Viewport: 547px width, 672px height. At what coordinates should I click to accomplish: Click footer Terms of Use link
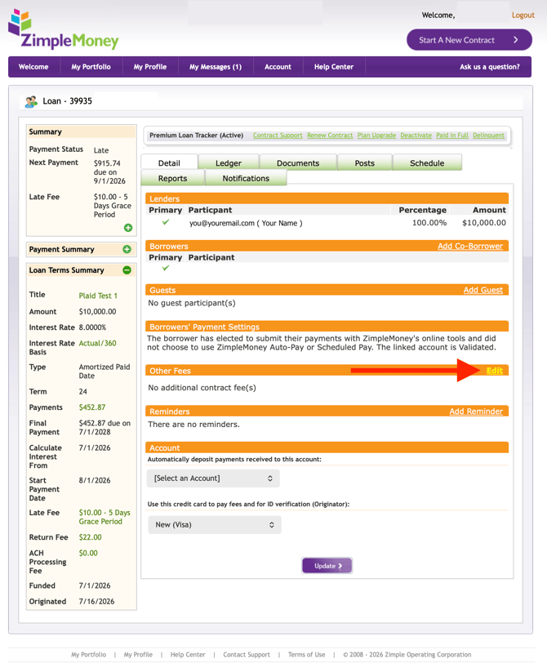[306, 654]
